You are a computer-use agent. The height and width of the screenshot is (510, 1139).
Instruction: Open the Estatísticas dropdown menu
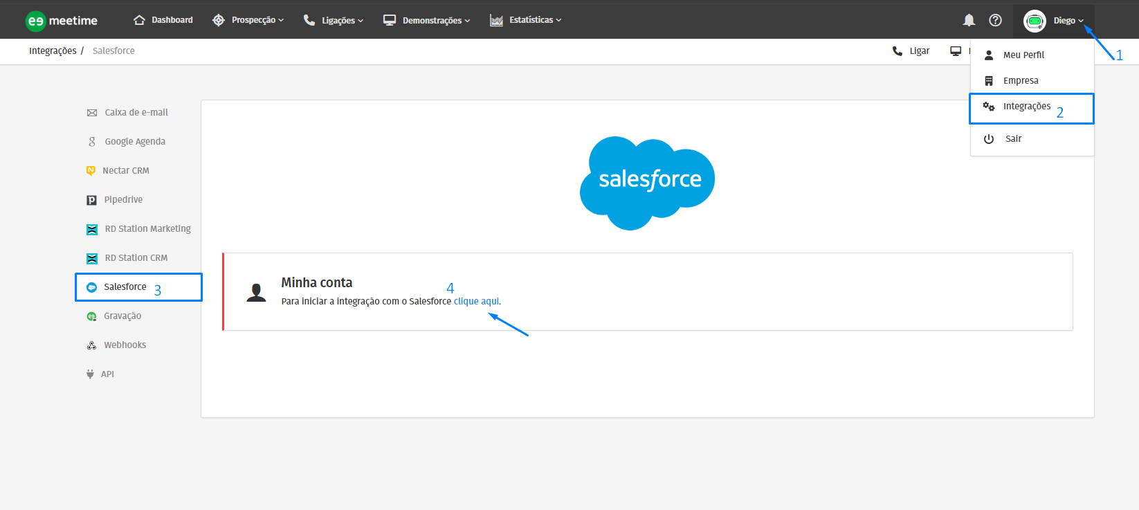[x=526, y=20]
